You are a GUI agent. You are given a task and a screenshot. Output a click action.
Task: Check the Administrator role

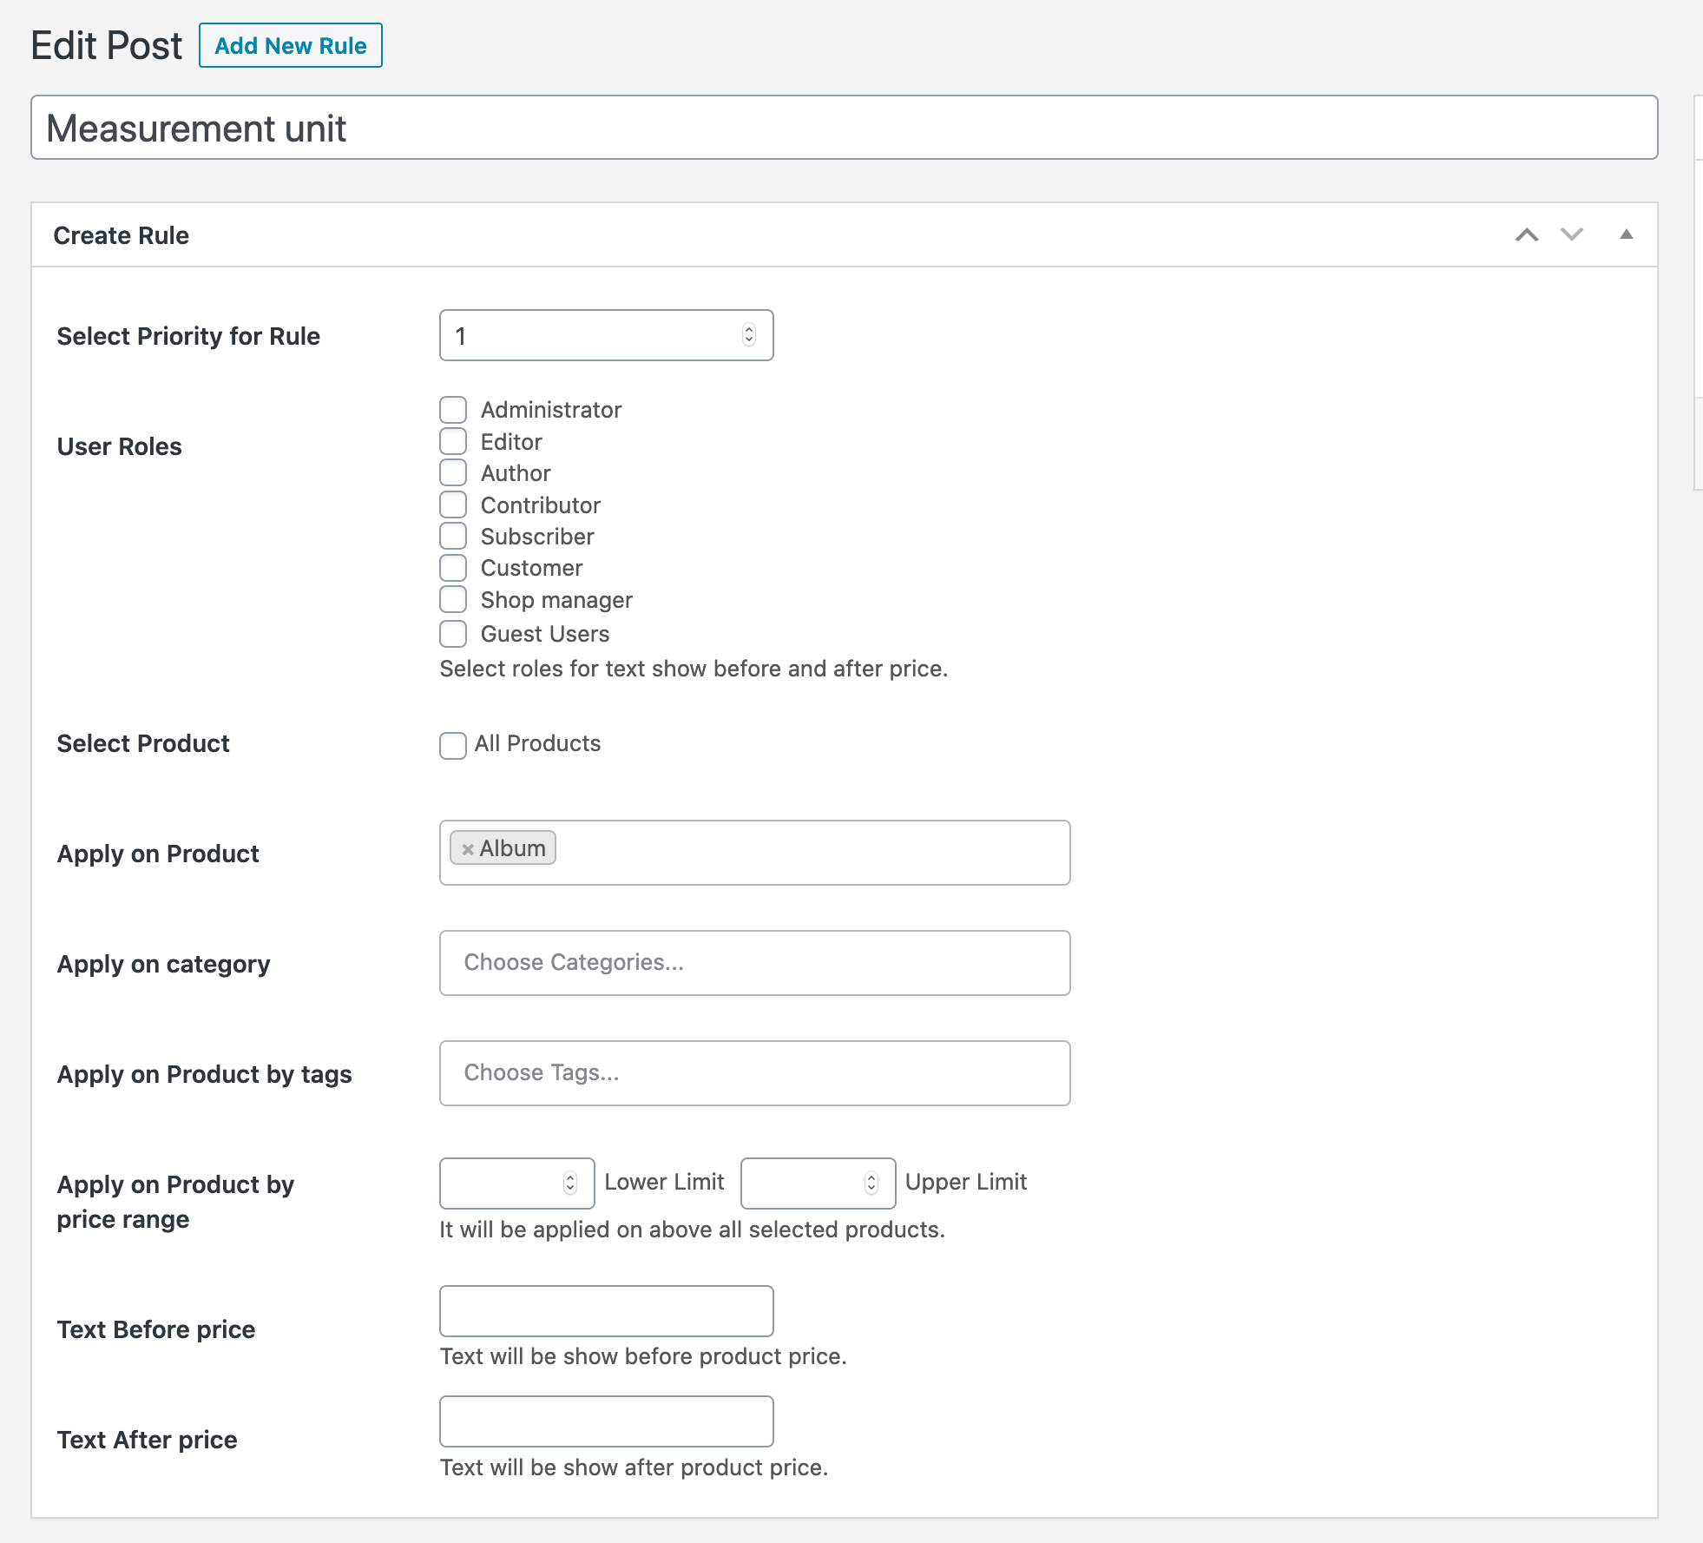coord(453,410)
